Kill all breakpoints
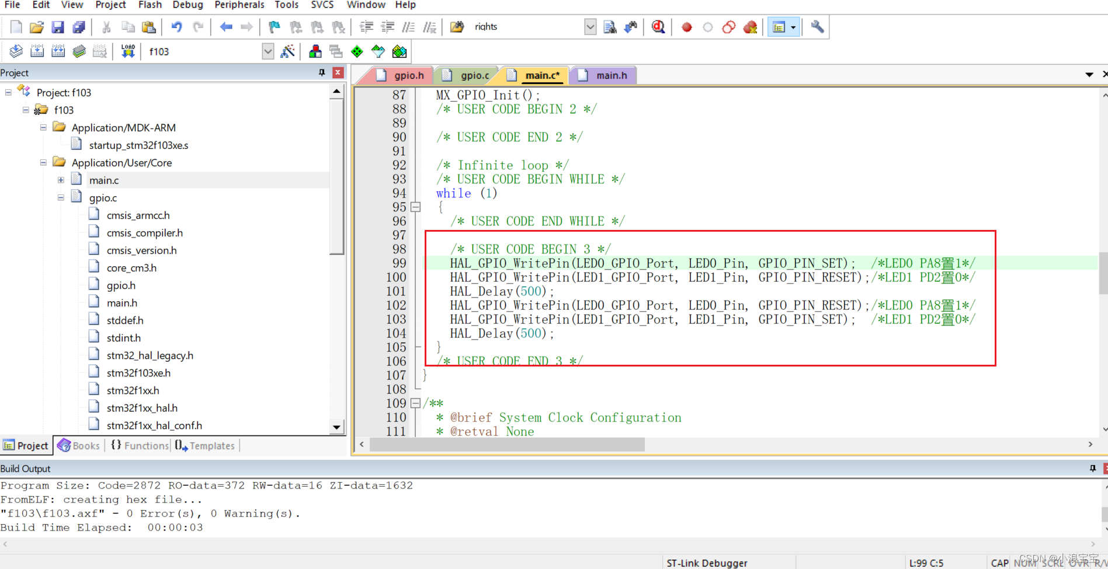The width and height of the screenshot is (1108, 569). (x=750, y=27)
